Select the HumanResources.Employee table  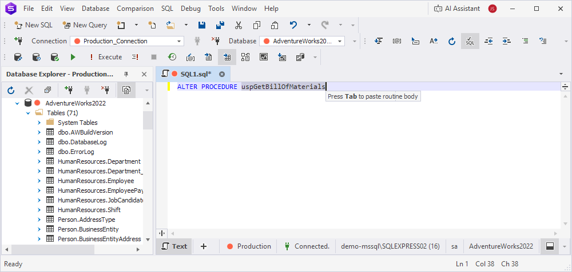[96, 181]
